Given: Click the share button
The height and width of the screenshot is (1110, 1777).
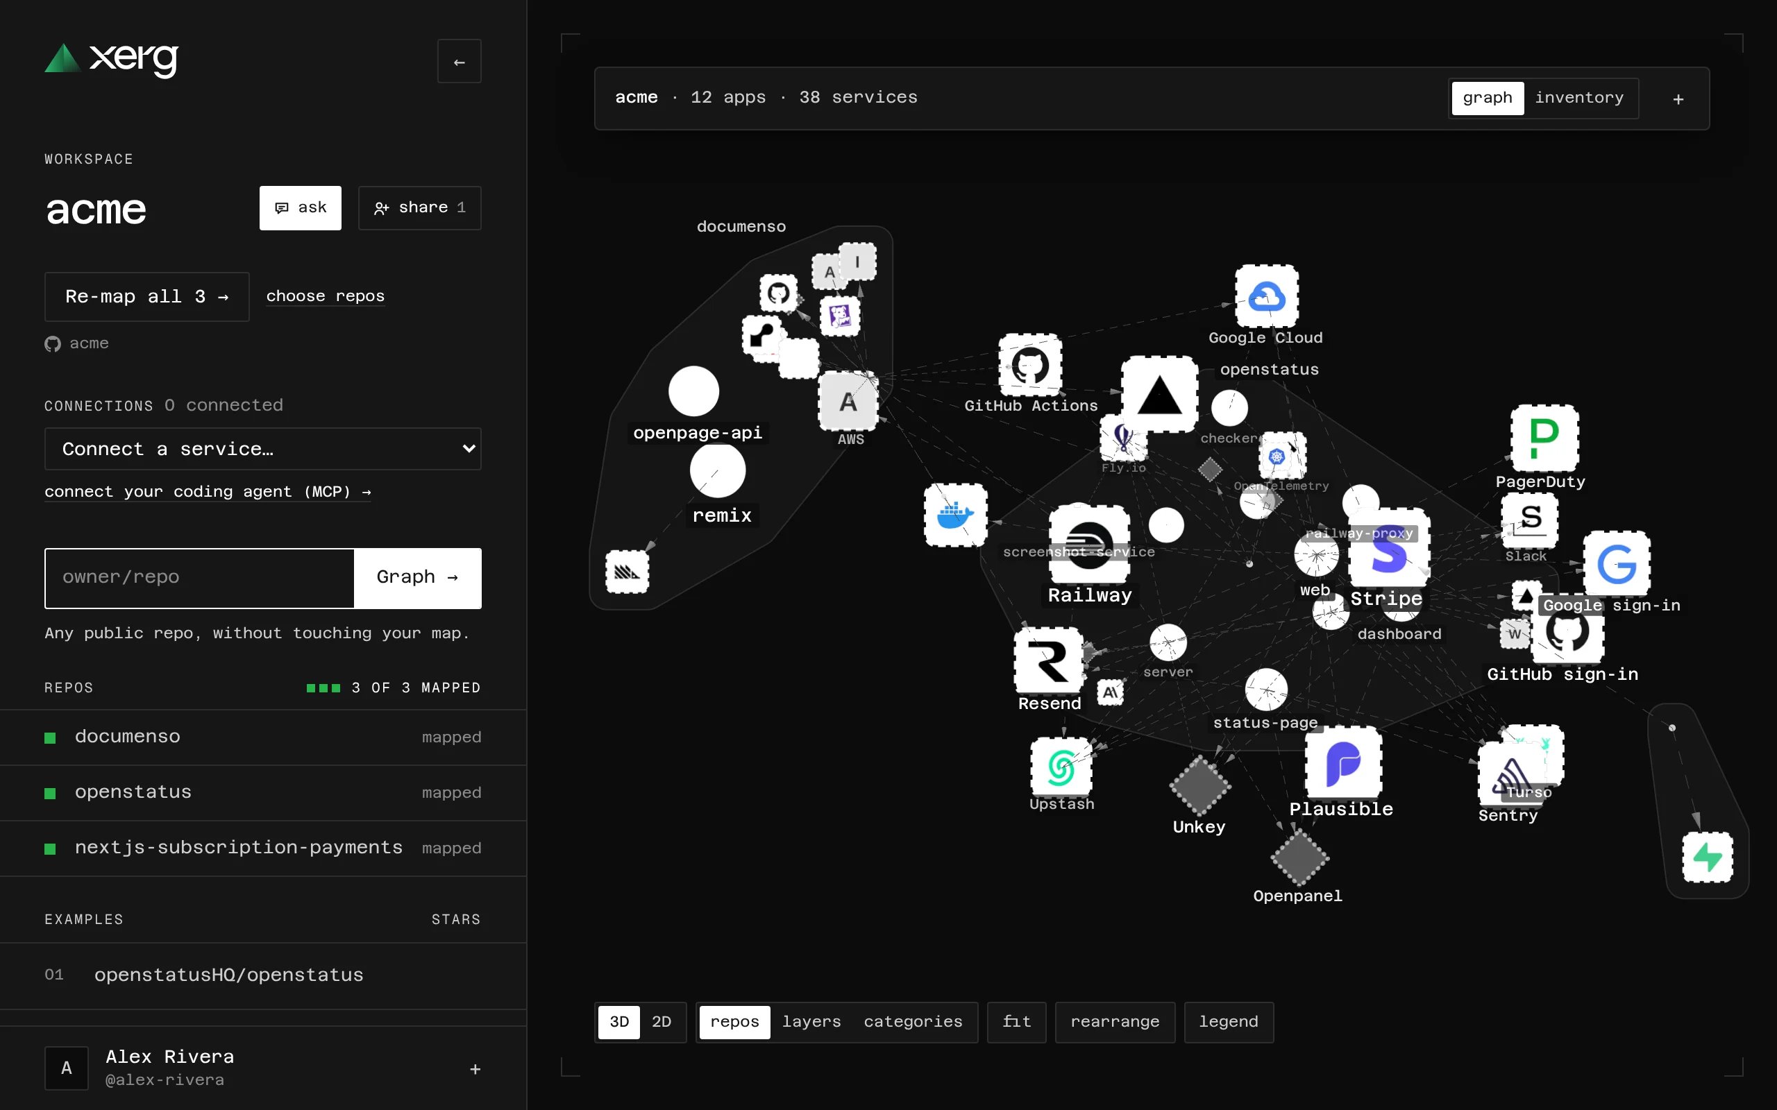Looking at the screenshot, I should pos(419,207).
